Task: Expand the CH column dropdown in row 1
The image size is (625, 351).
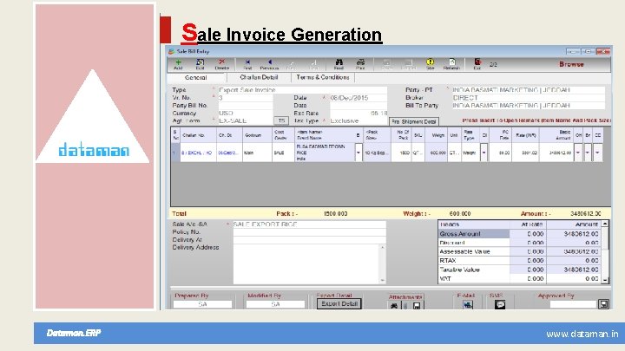Action: 578,153
